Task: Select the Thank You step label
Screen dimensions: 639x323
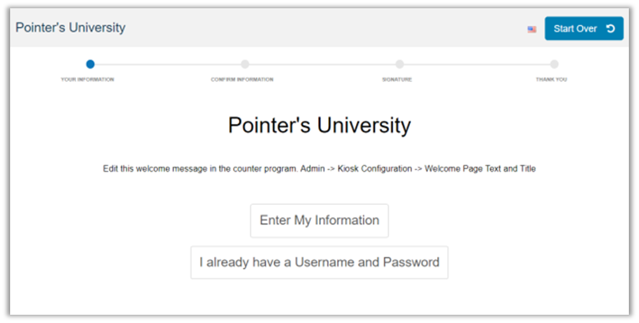Action: (551, 80)
